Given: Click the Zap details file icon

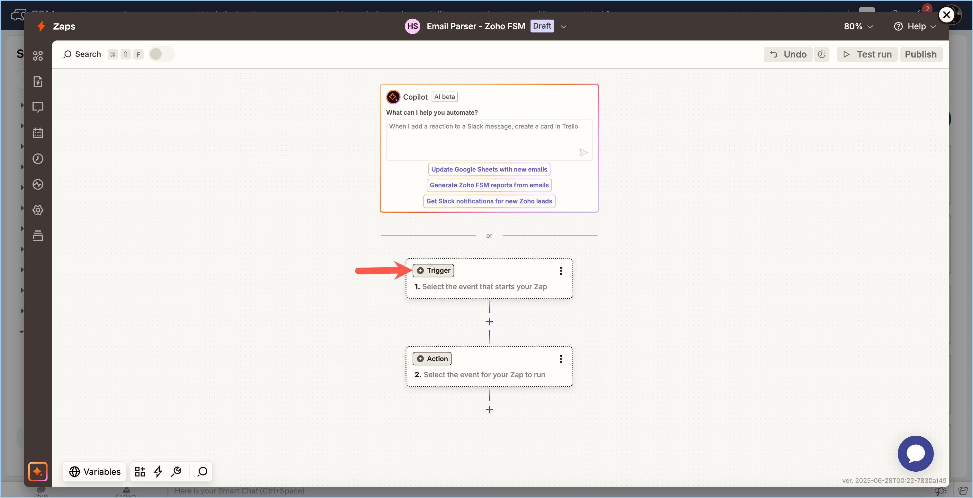Looking at the screenshot, I should 38,82.
